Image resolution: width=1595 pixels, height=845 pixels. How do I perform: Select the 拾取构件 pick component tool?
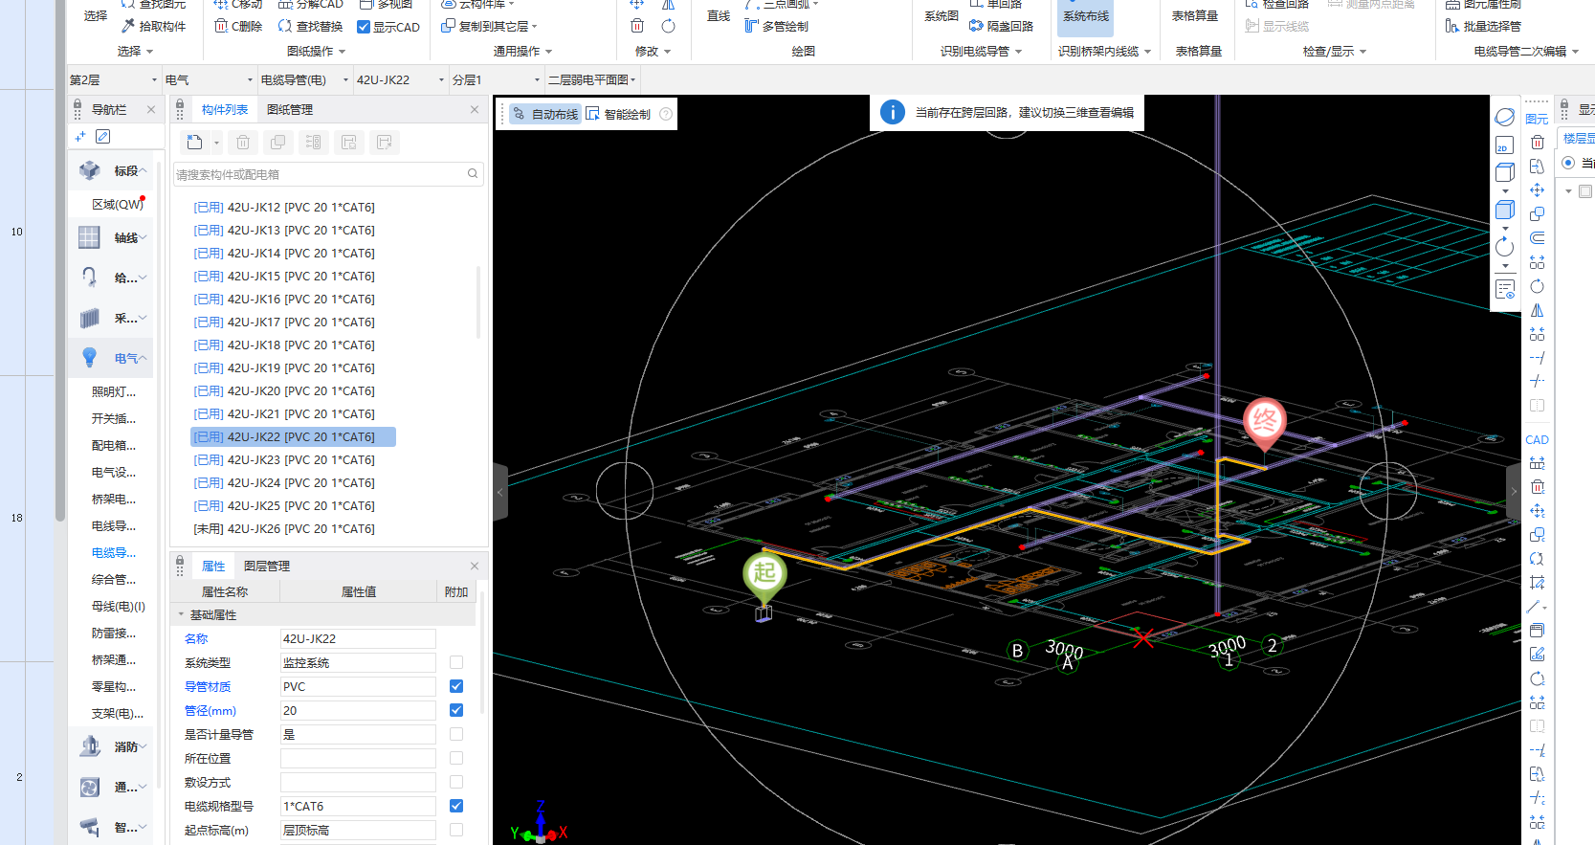[x=153, y=26]
